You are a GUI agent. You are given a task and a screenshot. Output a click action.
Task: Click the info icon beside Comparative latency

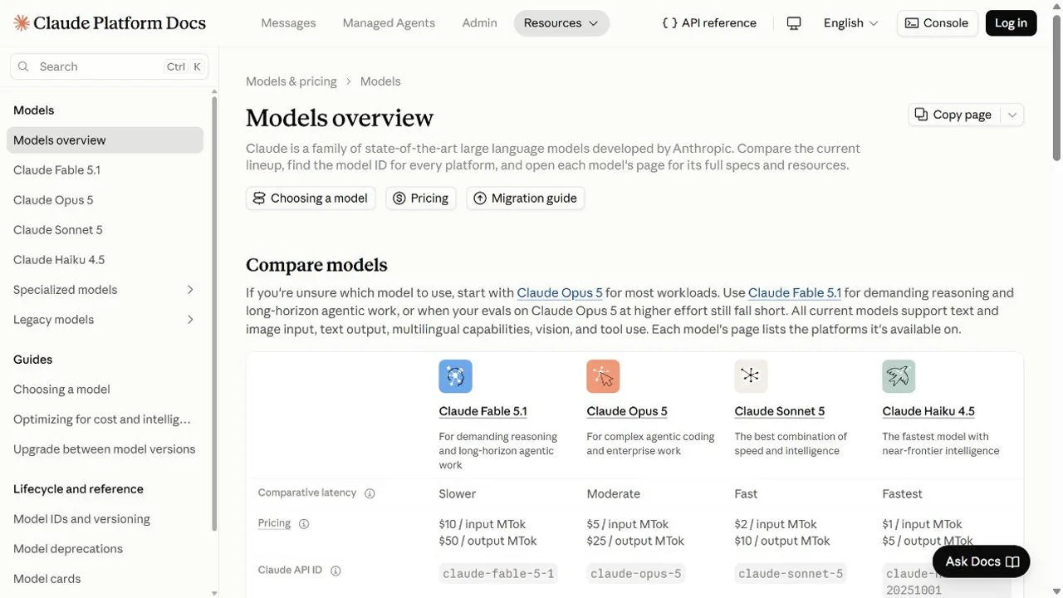(x=370, y=493)
